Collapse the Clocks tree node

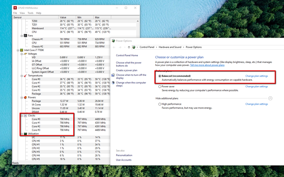(22, 115)
